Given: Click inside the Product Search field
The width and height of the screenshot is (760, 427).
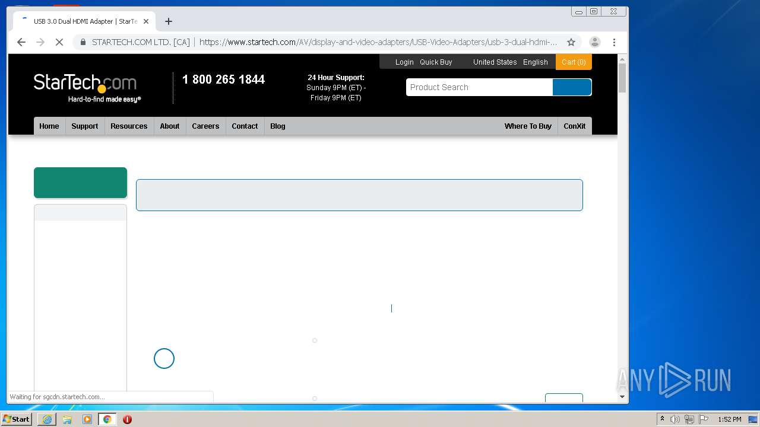Looking at the screenshot, I should pos(479,87).
